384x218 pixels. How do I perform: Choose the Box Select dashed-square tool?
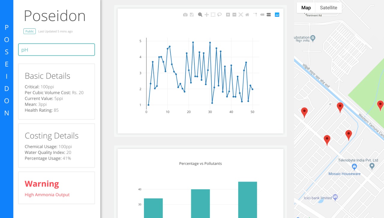pos(213,15)
